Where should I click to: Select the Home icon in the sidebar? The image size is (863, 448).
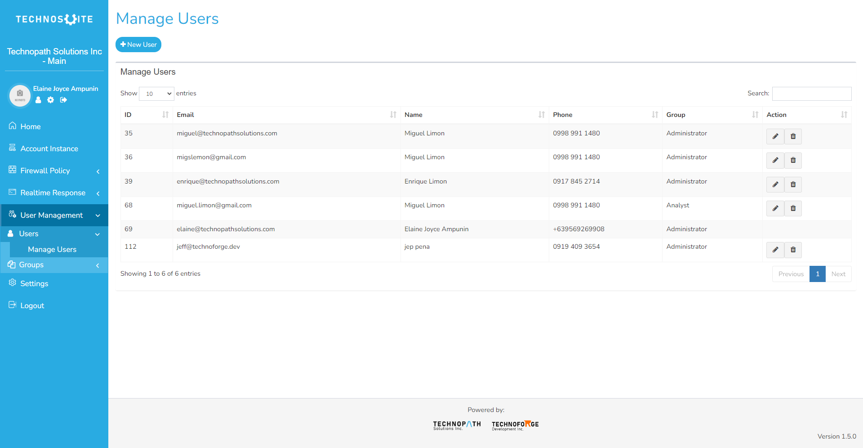pos(12,125)
